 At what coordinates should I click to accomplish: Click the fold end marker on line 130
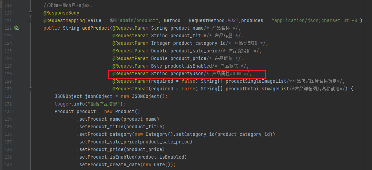[30, 89]
